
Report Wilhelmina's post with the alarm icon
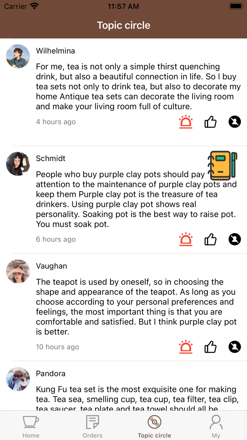(186, 122)
